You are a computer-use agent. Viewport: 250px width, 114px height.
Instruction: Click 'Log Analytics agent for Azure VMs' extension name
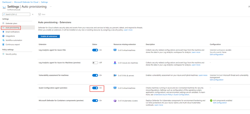(x=52, y=50)
